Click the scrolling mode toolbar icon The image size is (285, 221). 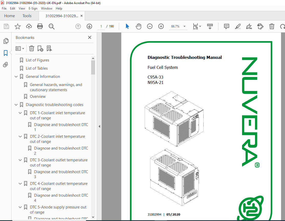210,26
